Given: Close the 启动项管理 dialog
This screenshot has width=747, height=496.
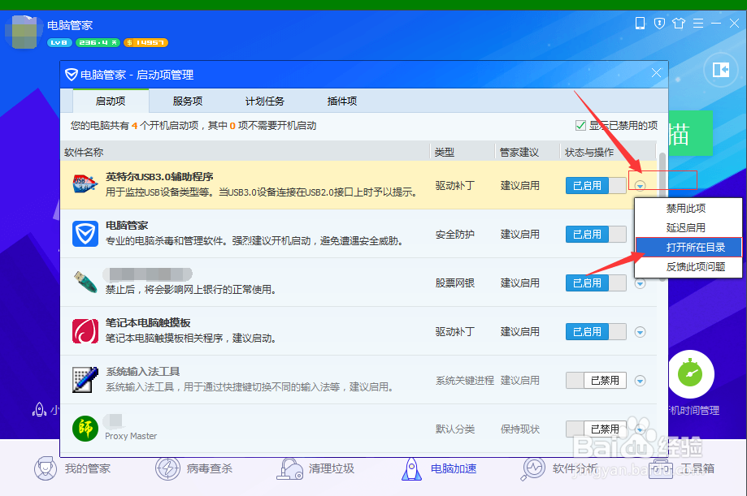Looking at the screenshot, I should [656, 73].
